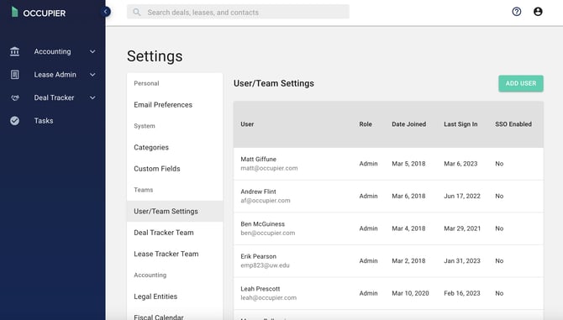Select the Matt Giffune user row
563x320 pixels.
tap(388, 164)
